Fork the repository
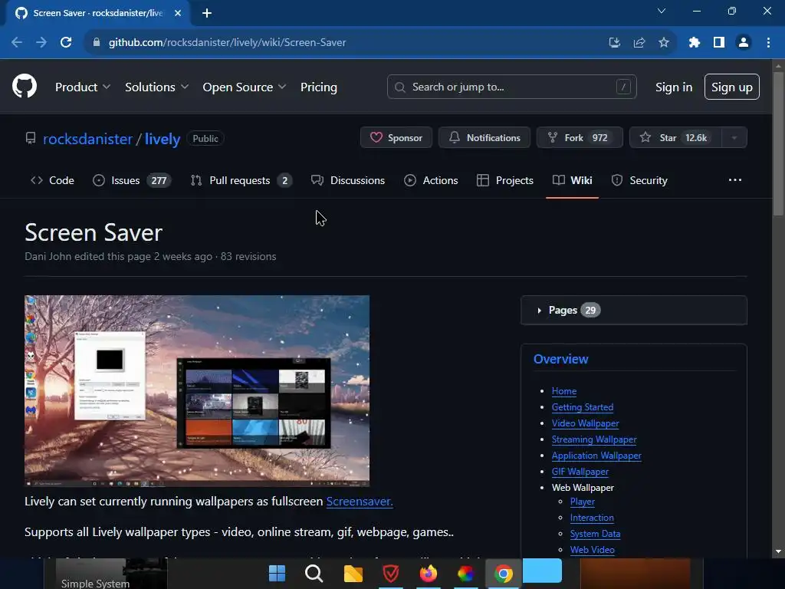 coord(580,137)
